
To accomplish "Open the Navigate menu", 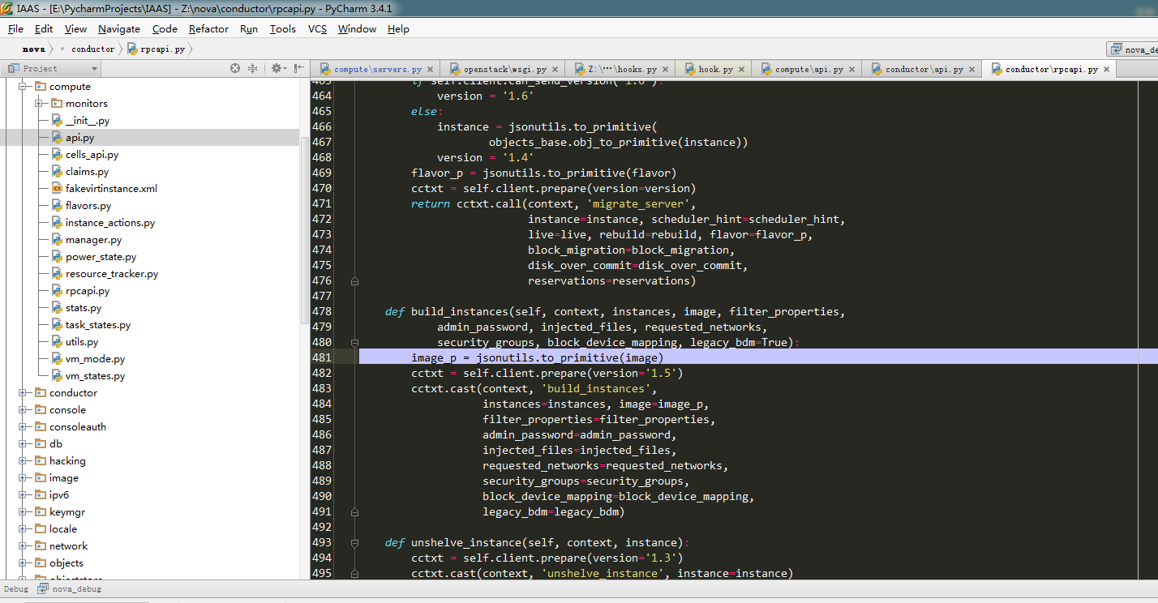I will point(119,28).
